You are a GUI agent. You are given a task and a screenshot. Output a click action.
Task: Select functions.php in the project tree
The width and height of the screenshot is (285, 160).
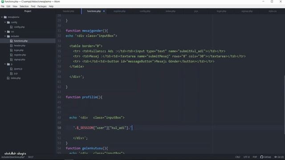click(28, 41)
